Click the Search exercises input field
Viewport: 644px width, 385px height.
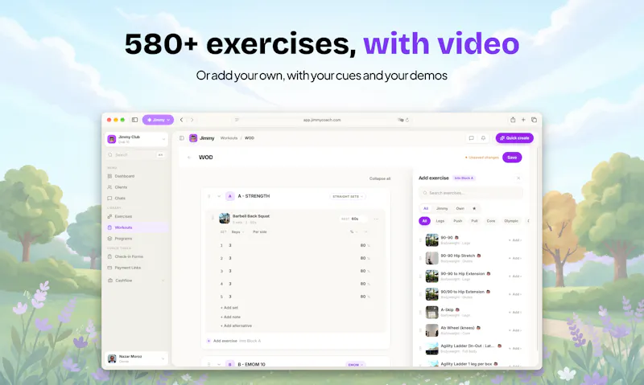tap(471, 193)
